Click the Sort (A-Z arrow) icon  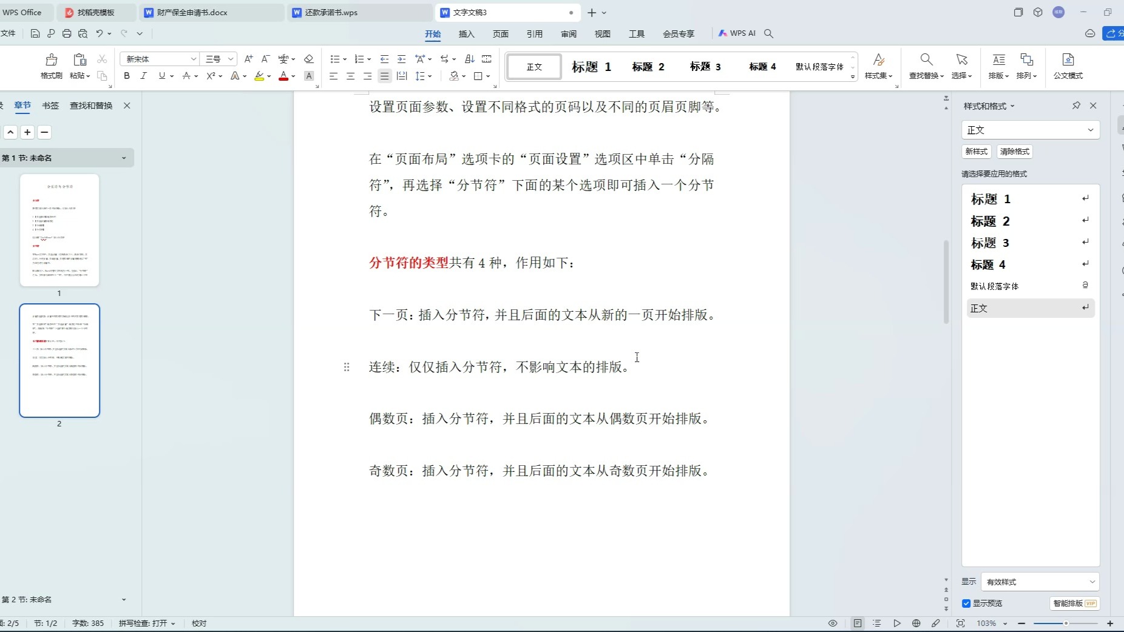click(x=469, y=59)
